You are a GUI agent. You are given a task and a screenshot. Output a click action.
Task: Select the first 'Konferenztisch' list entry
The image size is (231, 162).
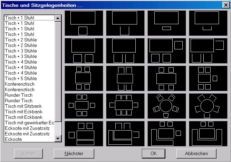point(29,84)
